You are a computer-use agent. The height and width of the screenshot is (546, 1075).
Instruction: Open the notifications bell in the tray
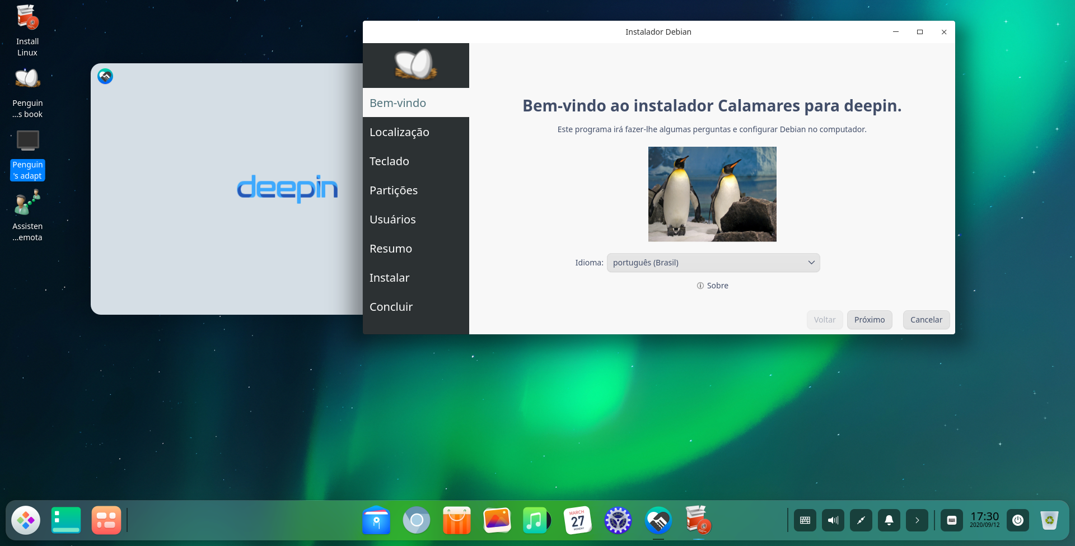(x=889, y=520)
